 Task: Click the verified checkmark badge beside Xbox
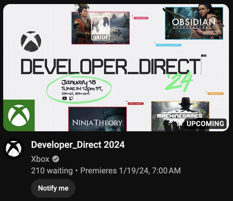pyautogui.click(x=56, y=159)
